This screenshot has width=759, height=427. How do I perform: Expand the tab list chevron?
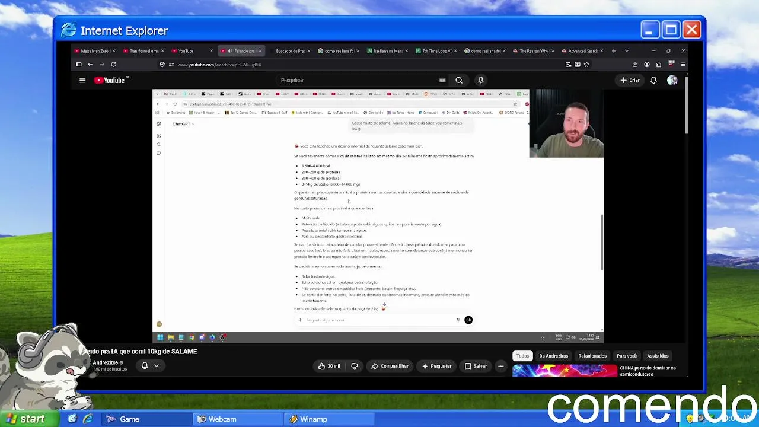click(x=627, y=51)
